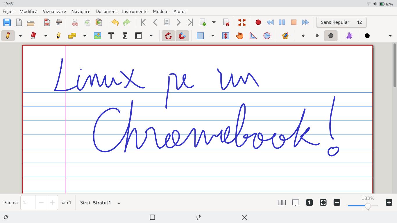
Task: Open the Ajutor menu
Action: (180, 11)
